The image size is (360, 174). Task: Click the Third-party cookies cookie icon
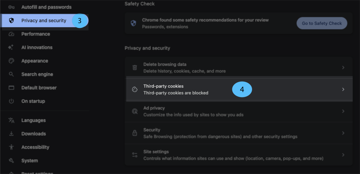(135, 89)
